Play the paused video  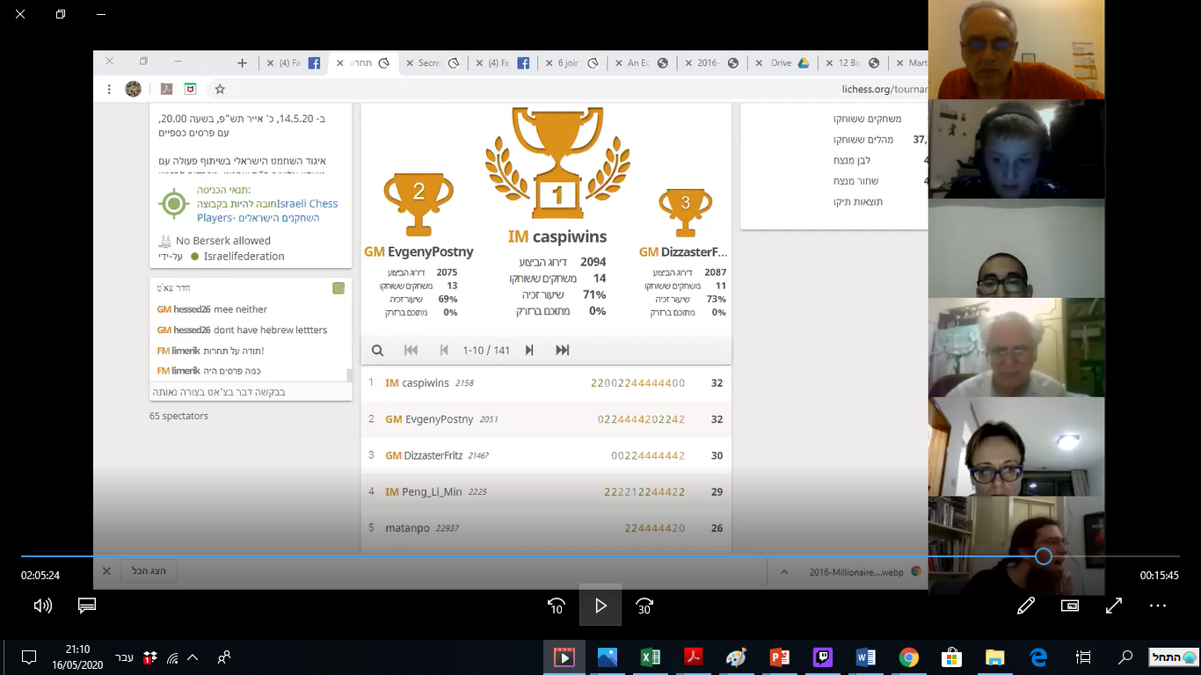point(600,606)
